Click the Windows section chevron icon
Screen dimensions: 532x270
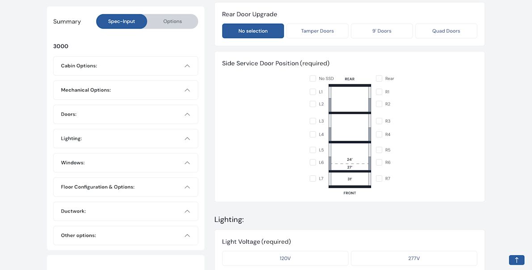point(187,163)
